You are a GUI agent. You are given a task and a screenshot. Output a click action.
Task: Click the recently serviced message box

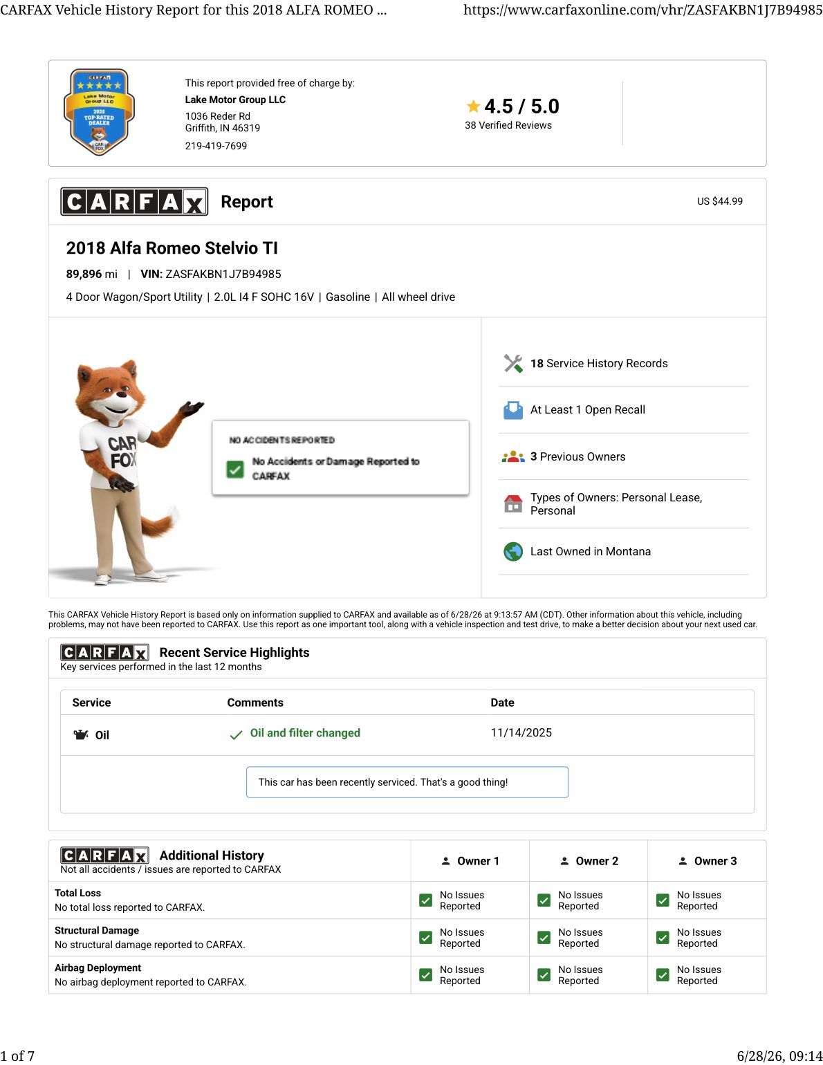[x=407, y=782]
